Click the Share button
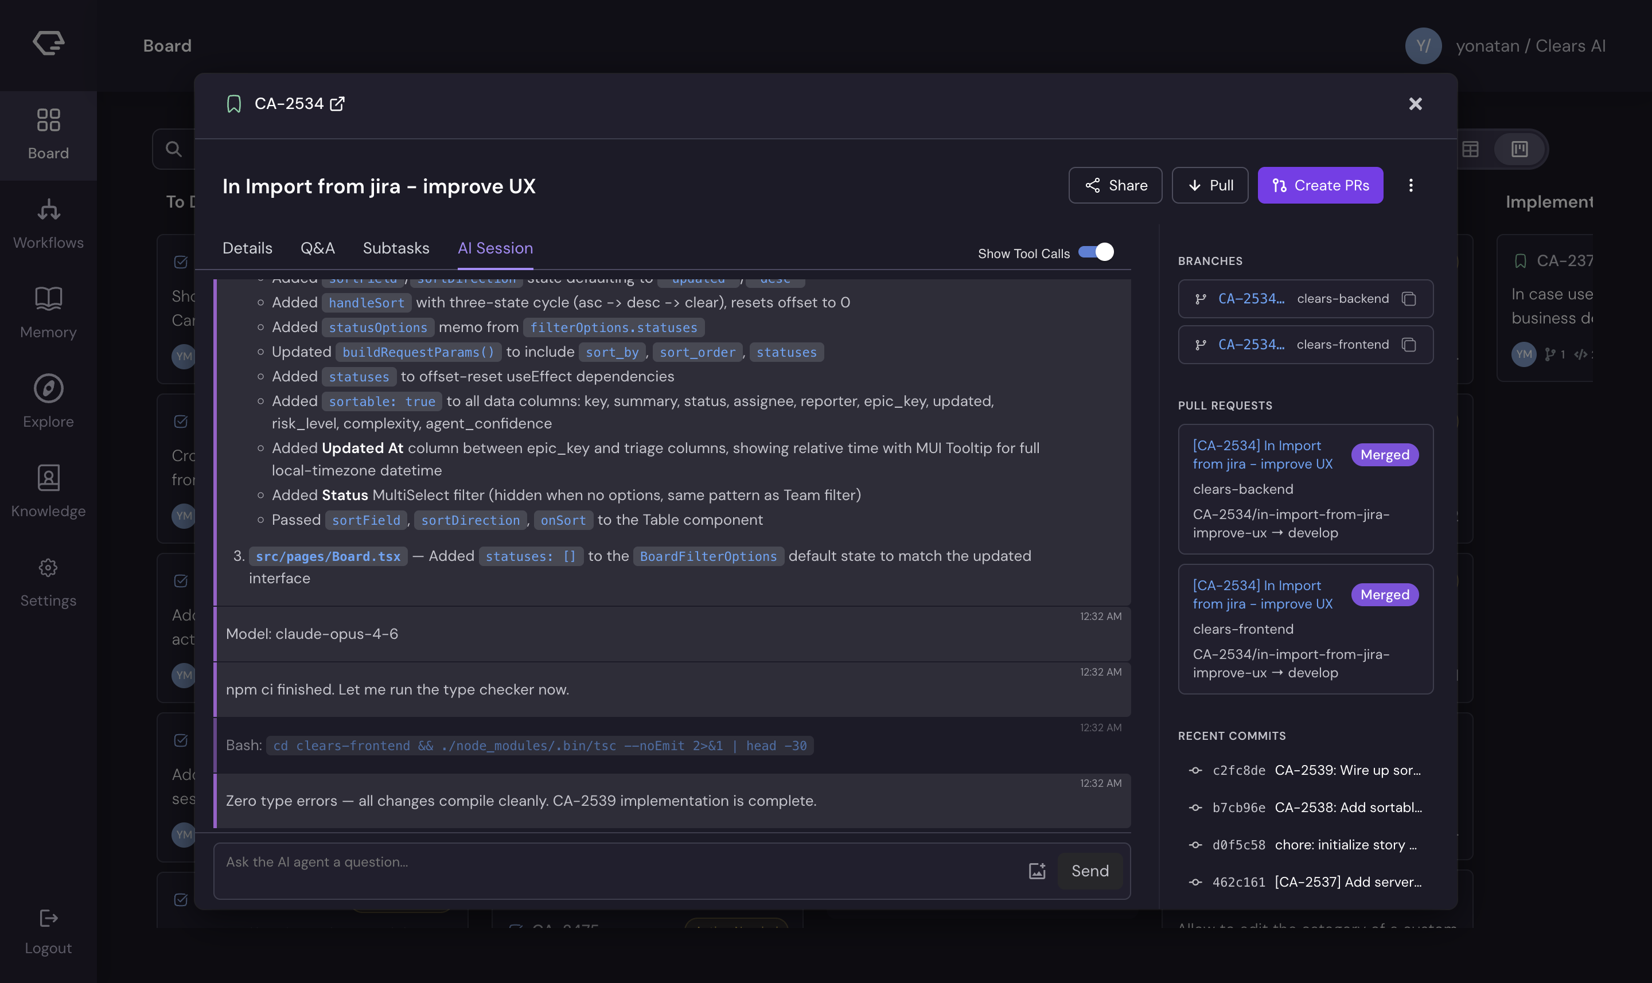Image resolution: width=1652 pixels, height=983 pixels. click(1116, 185)
